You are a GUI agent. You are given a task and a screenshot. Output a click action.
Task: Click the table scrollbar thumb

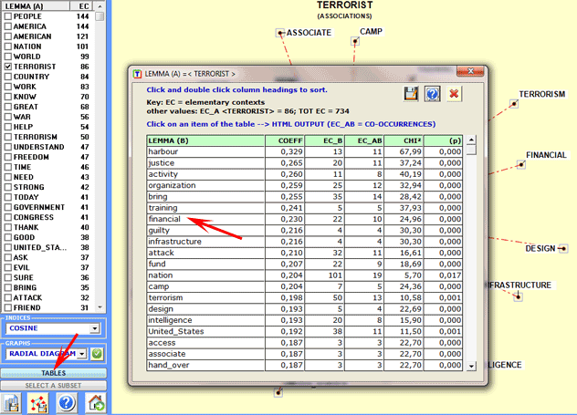point(471,150)
